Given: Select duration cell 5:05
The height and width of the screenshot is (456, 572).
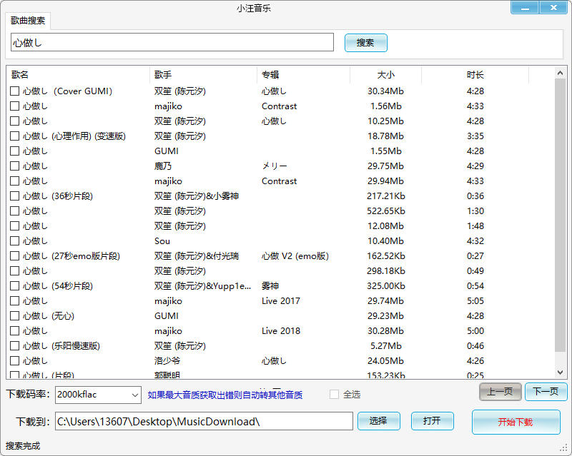Looking at the screenshot, I should [x=475, y=301].
